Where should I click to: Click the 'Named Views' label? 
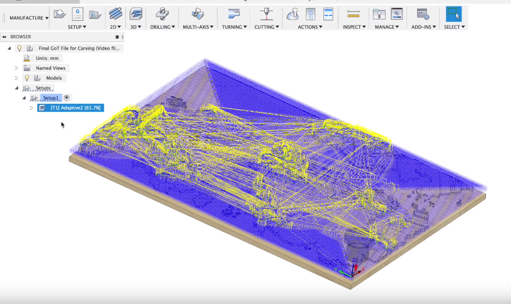pos(51,68)
